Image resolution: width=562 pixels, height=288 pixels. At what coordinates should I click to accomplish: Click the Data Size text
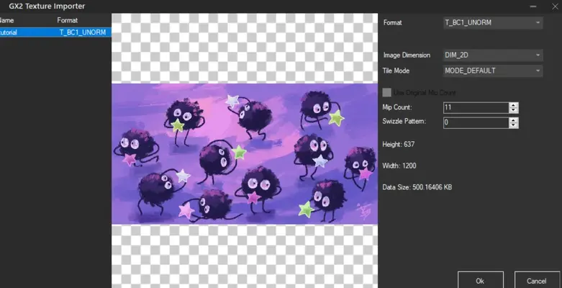pyautogui.click(x=417, y=188)
